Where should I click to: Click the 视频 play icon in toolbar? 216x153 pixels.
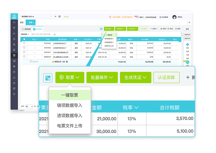(161, 29)
